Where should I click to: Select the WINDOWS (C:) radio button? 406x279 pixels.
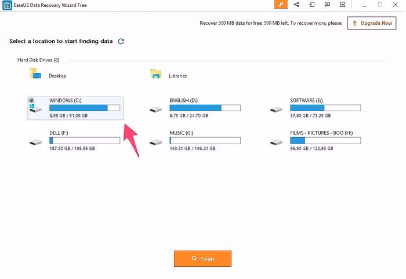(31, 100)
